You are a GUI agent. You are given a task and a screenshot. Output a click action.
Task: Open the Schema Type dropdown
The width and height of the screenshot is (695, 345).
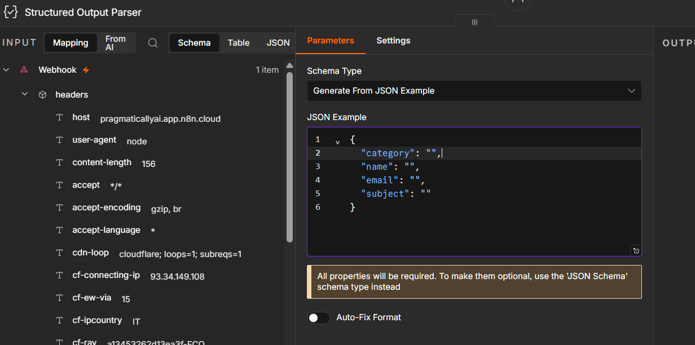[x=474, y=91]
